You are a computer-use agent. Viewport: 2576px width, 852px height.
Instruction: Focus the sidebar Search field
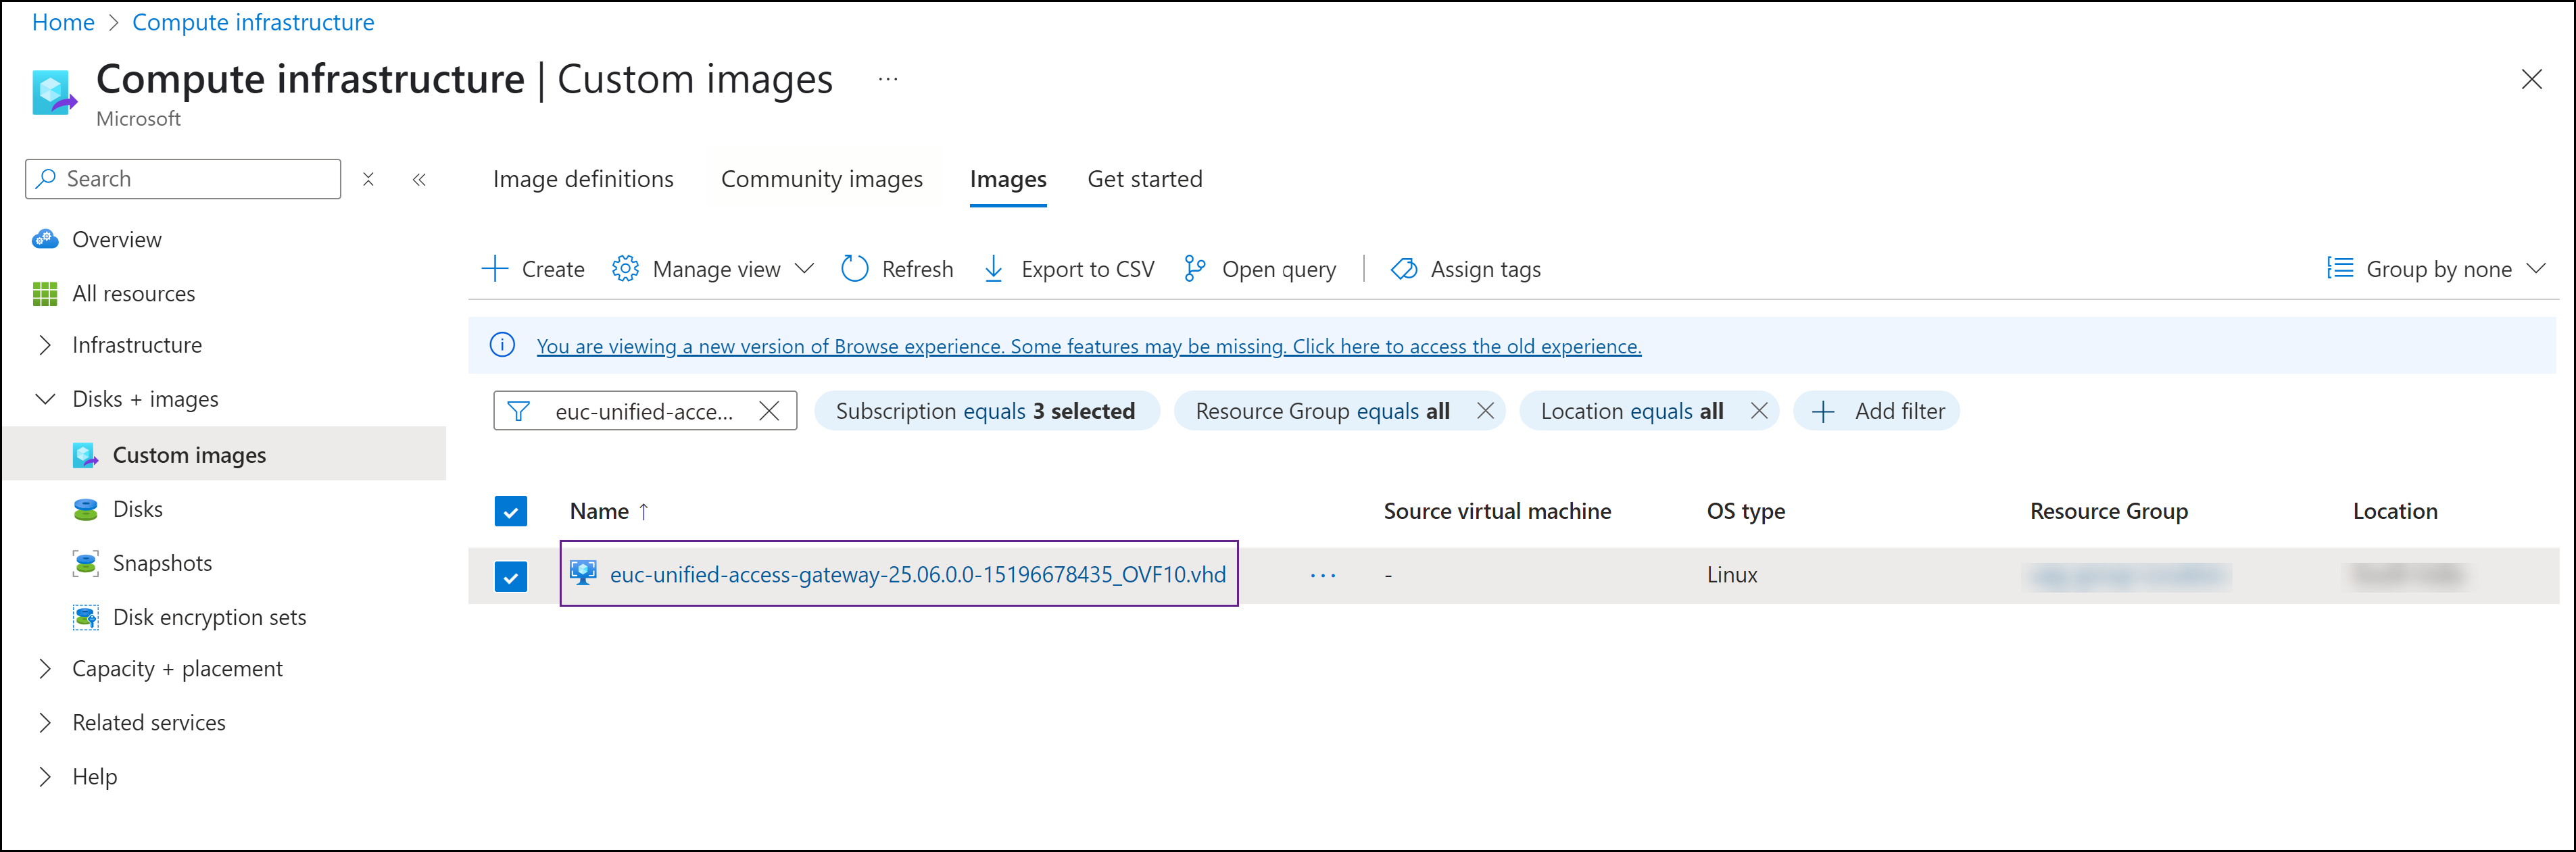[183, 179]
